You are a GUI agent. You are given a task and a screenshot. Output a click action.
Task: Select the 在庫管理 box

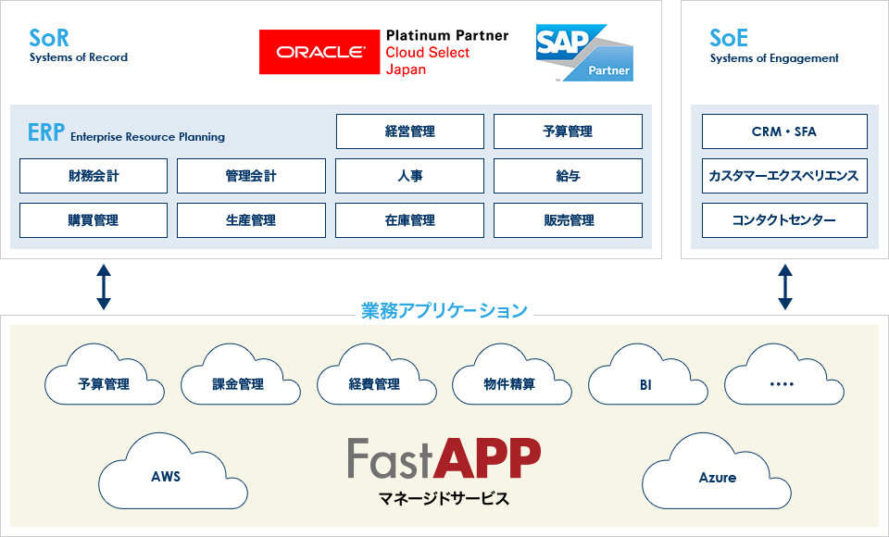(x=410, y=220)
